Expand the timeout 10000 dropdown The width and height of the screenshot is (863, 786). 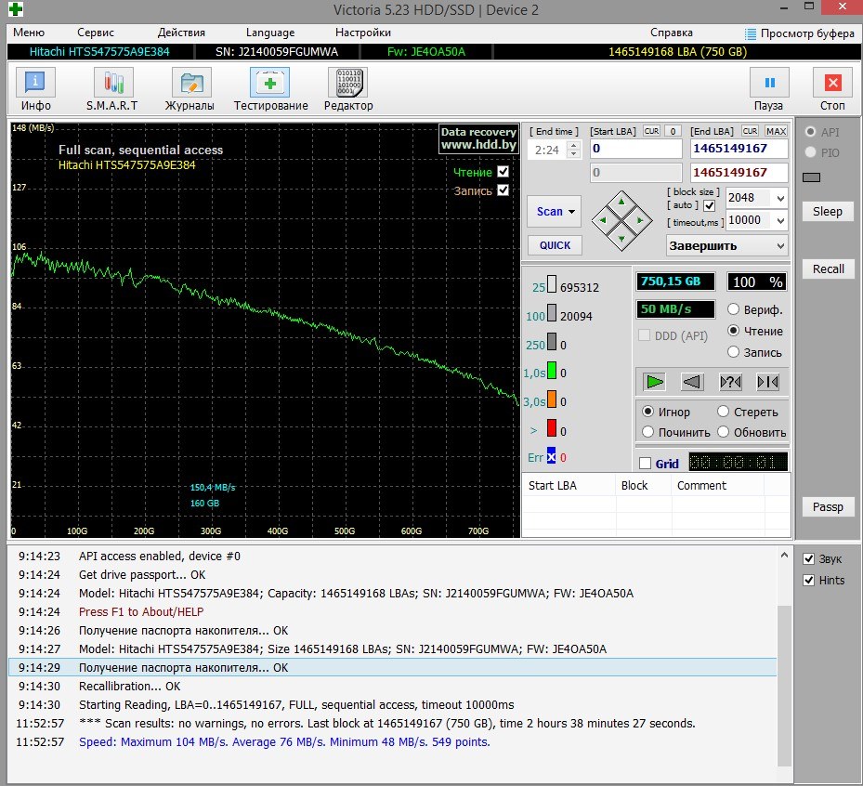click(779, 220)
